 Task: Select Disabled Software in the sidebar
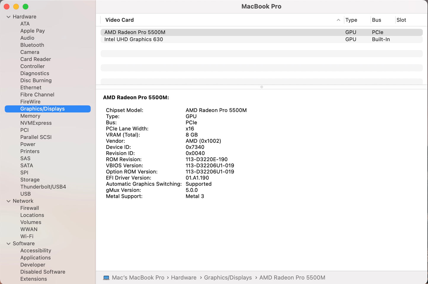43,272
